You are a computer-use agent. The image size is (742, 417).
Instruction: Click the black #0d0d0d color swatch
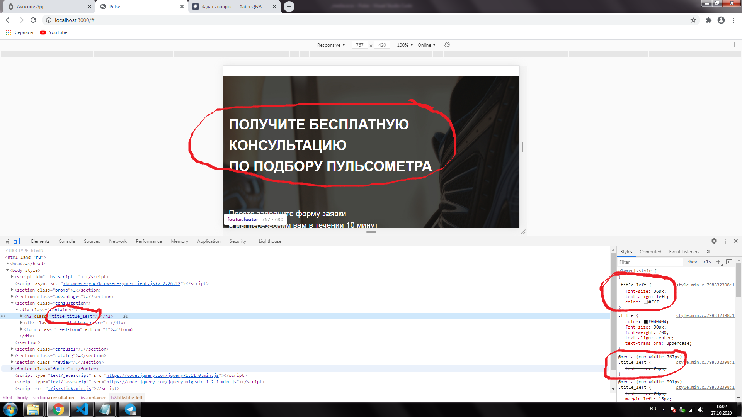click(645, 322)
